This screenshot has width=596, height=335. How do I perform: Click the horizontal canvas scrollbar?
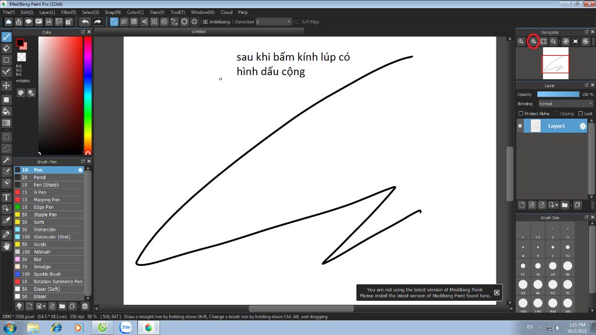point(301,308)
